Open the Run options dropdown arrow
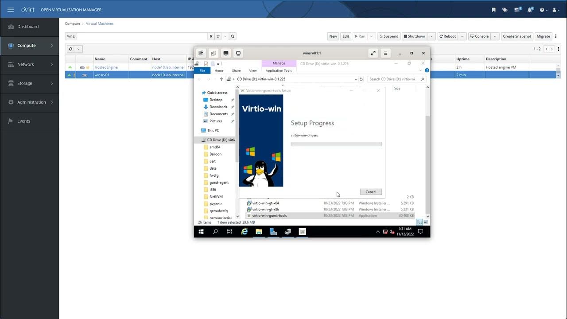Screen dimensions: 567x319 [372, 36]
